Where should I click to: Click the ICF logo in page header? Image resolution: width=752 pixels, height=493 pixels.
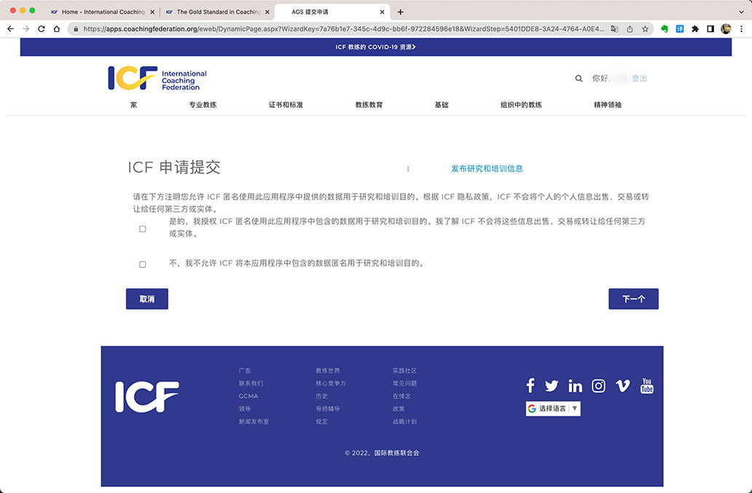pos(157,79)
